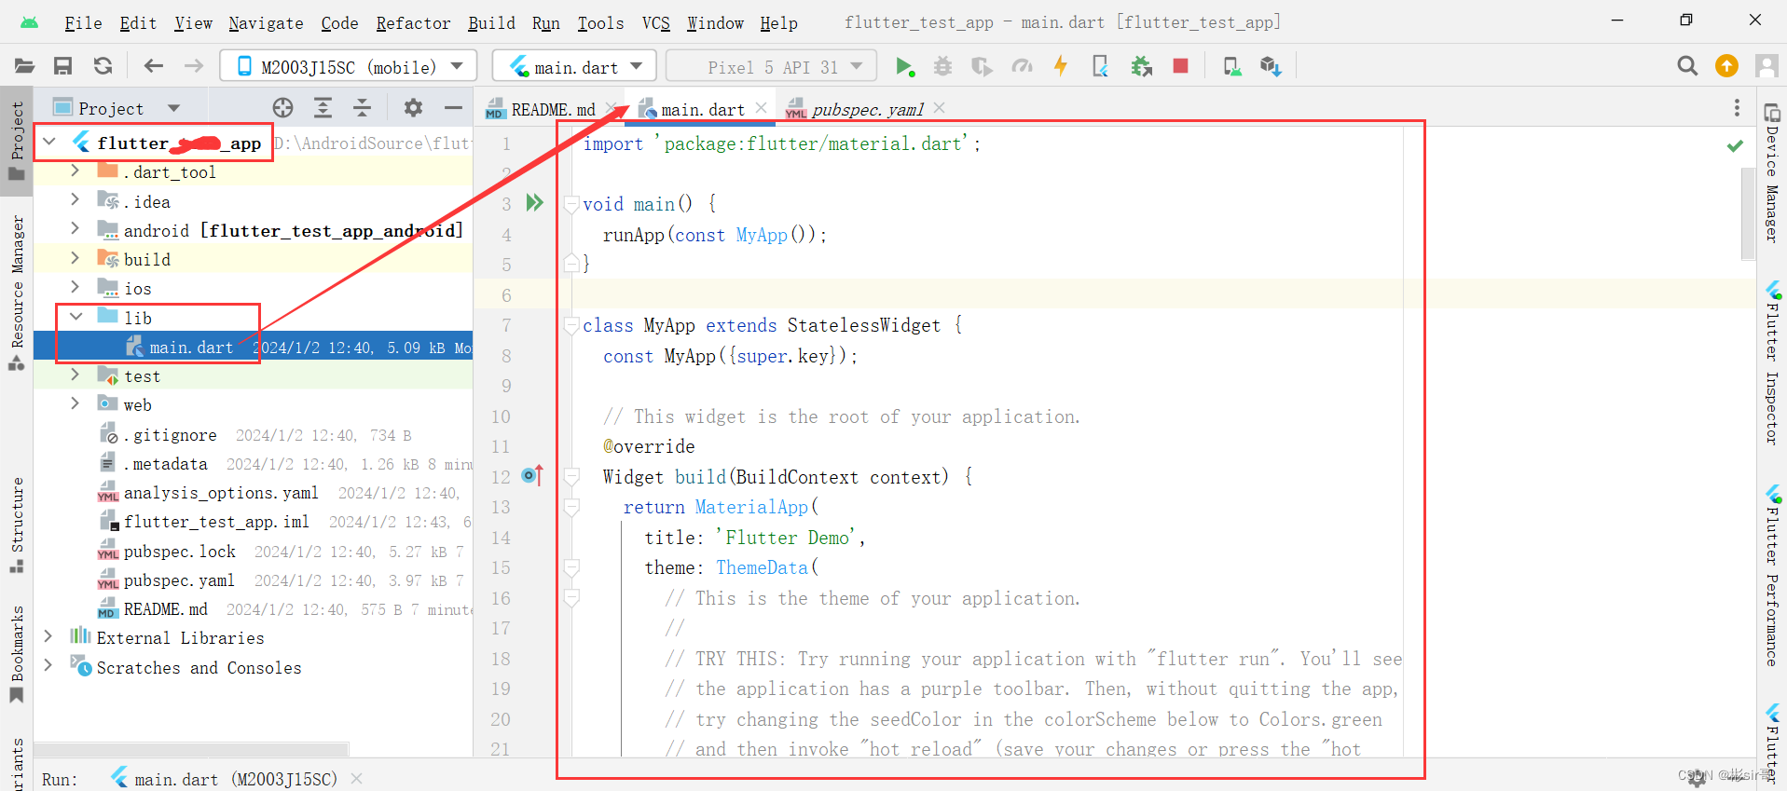Expand all in the Project panel
This screenshot has width=1787, height=791.
tap(323, 108)
